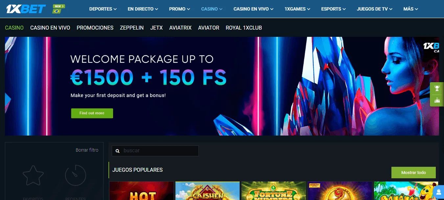Viewport: 444px width, 200px height.
Task: Click the Find out more button
Action: (92, 113)
